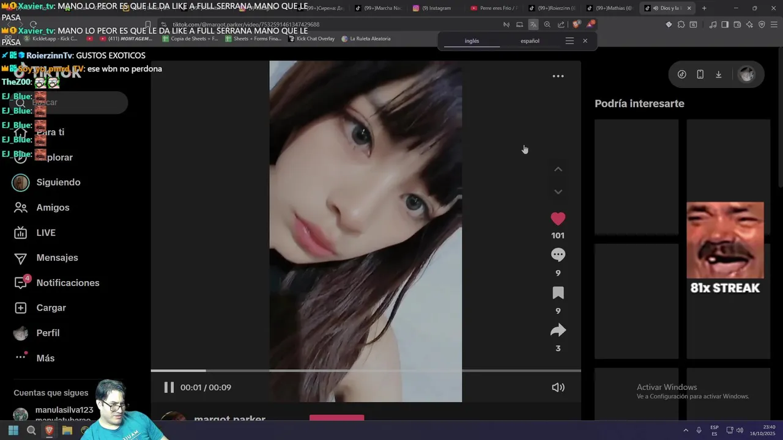Open the Brave VPN shield icon
Image resolution: width=783 pixels, height=440 pixels.
click(762, 24)
